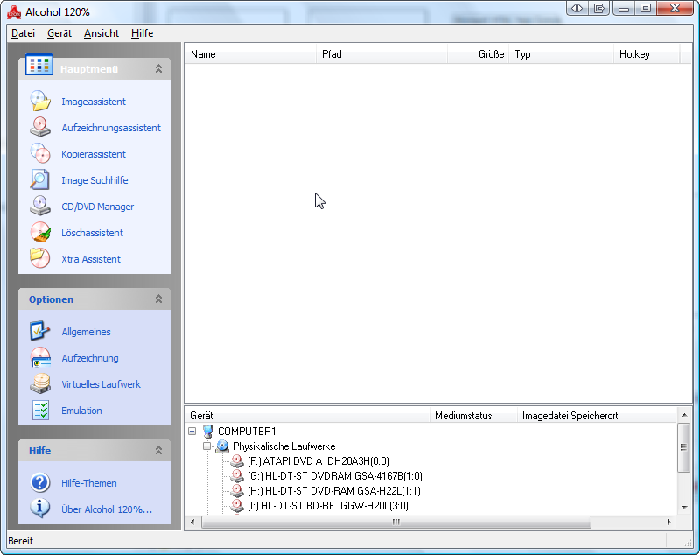Select (I:) HL-DT-ST BD-RE GGW-H20L(3:0)
Viewport: 700px width, 555px height.
click(x=328, y=505)
